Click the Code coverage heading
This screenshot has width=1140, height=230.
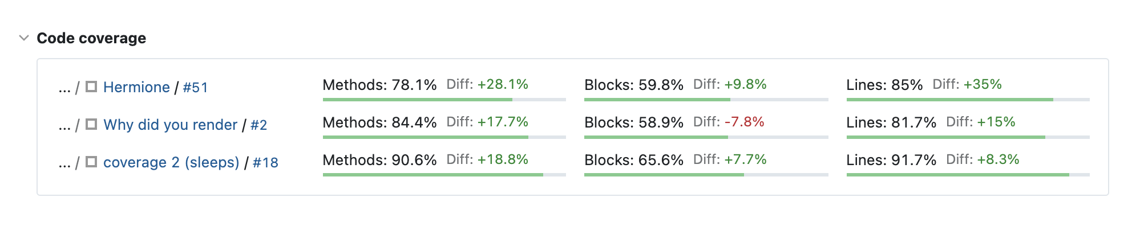[91, 38]
